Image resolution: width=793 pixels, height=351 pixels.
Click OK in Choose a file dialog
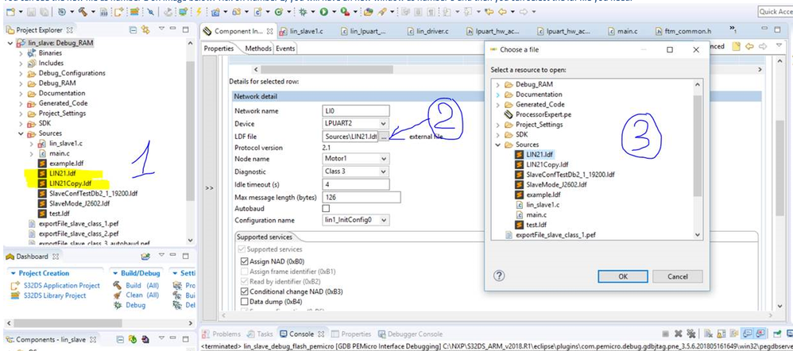[x=623, y=276]
